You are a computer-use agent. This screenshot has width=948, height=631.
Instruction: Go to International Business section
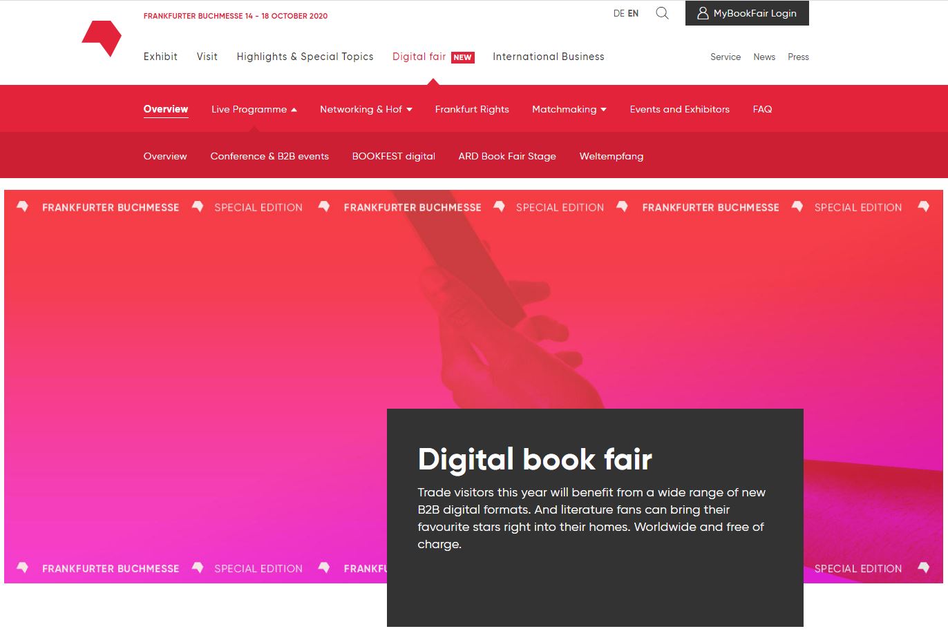(x=548, y=57)
